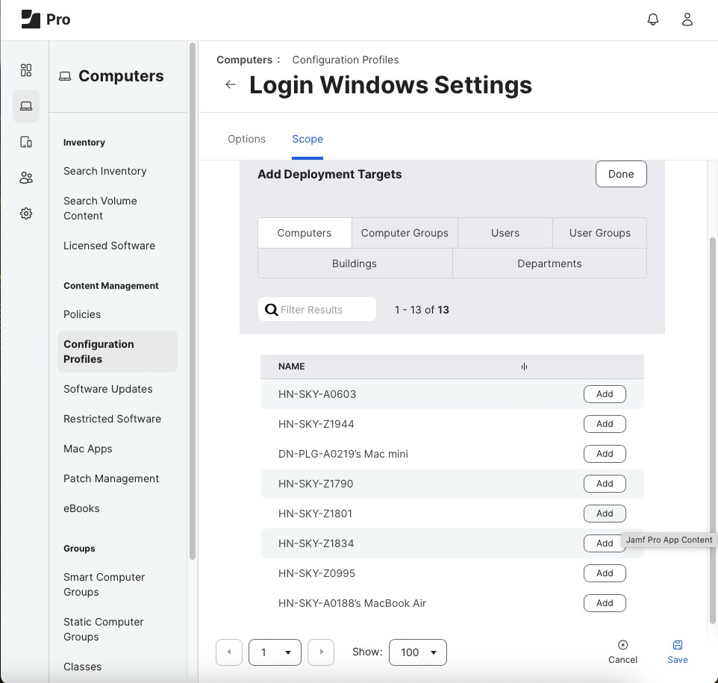Open the Settings gear in left rail

click(x=26, y=213)
